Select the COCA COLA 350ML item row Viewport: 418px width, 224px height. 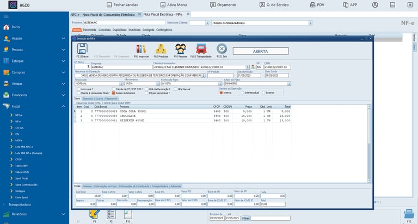point(183,111)
